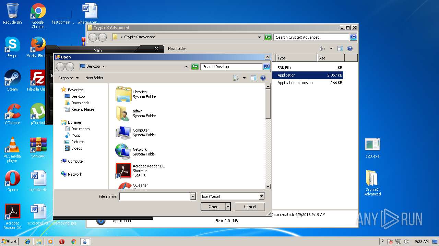
Task: Expand the CrypteX Advanced address bar dropdown
Action: coord(259,37)
